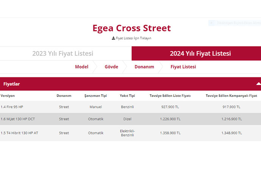Viewport: 261px width, 170px height.
Task: Click Tavsiye Edilen Liste Fiyatı column header
Action: click(x=170, y=96)
